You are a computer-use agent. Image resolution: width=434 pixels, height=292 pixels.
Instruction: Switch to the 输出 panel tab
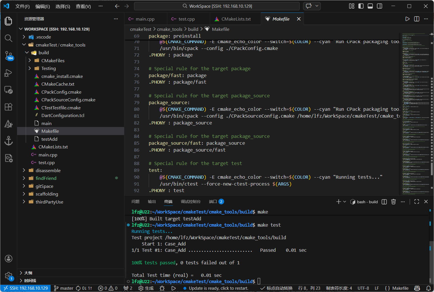(152, 202)
